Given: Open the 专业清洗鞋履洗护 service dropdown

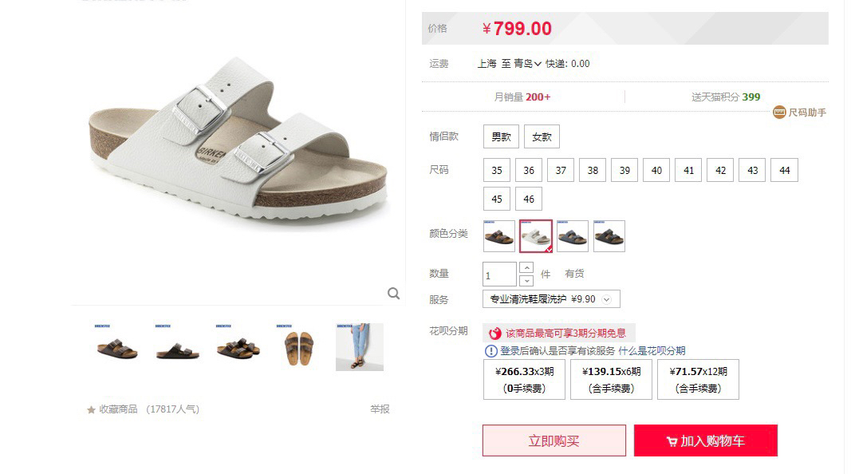Looking at the screenshot, I should pos(551,299).
